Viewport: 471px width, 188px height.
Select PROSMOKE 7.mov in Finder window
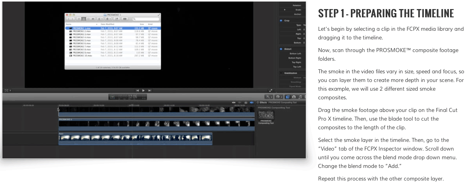[113, 47]
